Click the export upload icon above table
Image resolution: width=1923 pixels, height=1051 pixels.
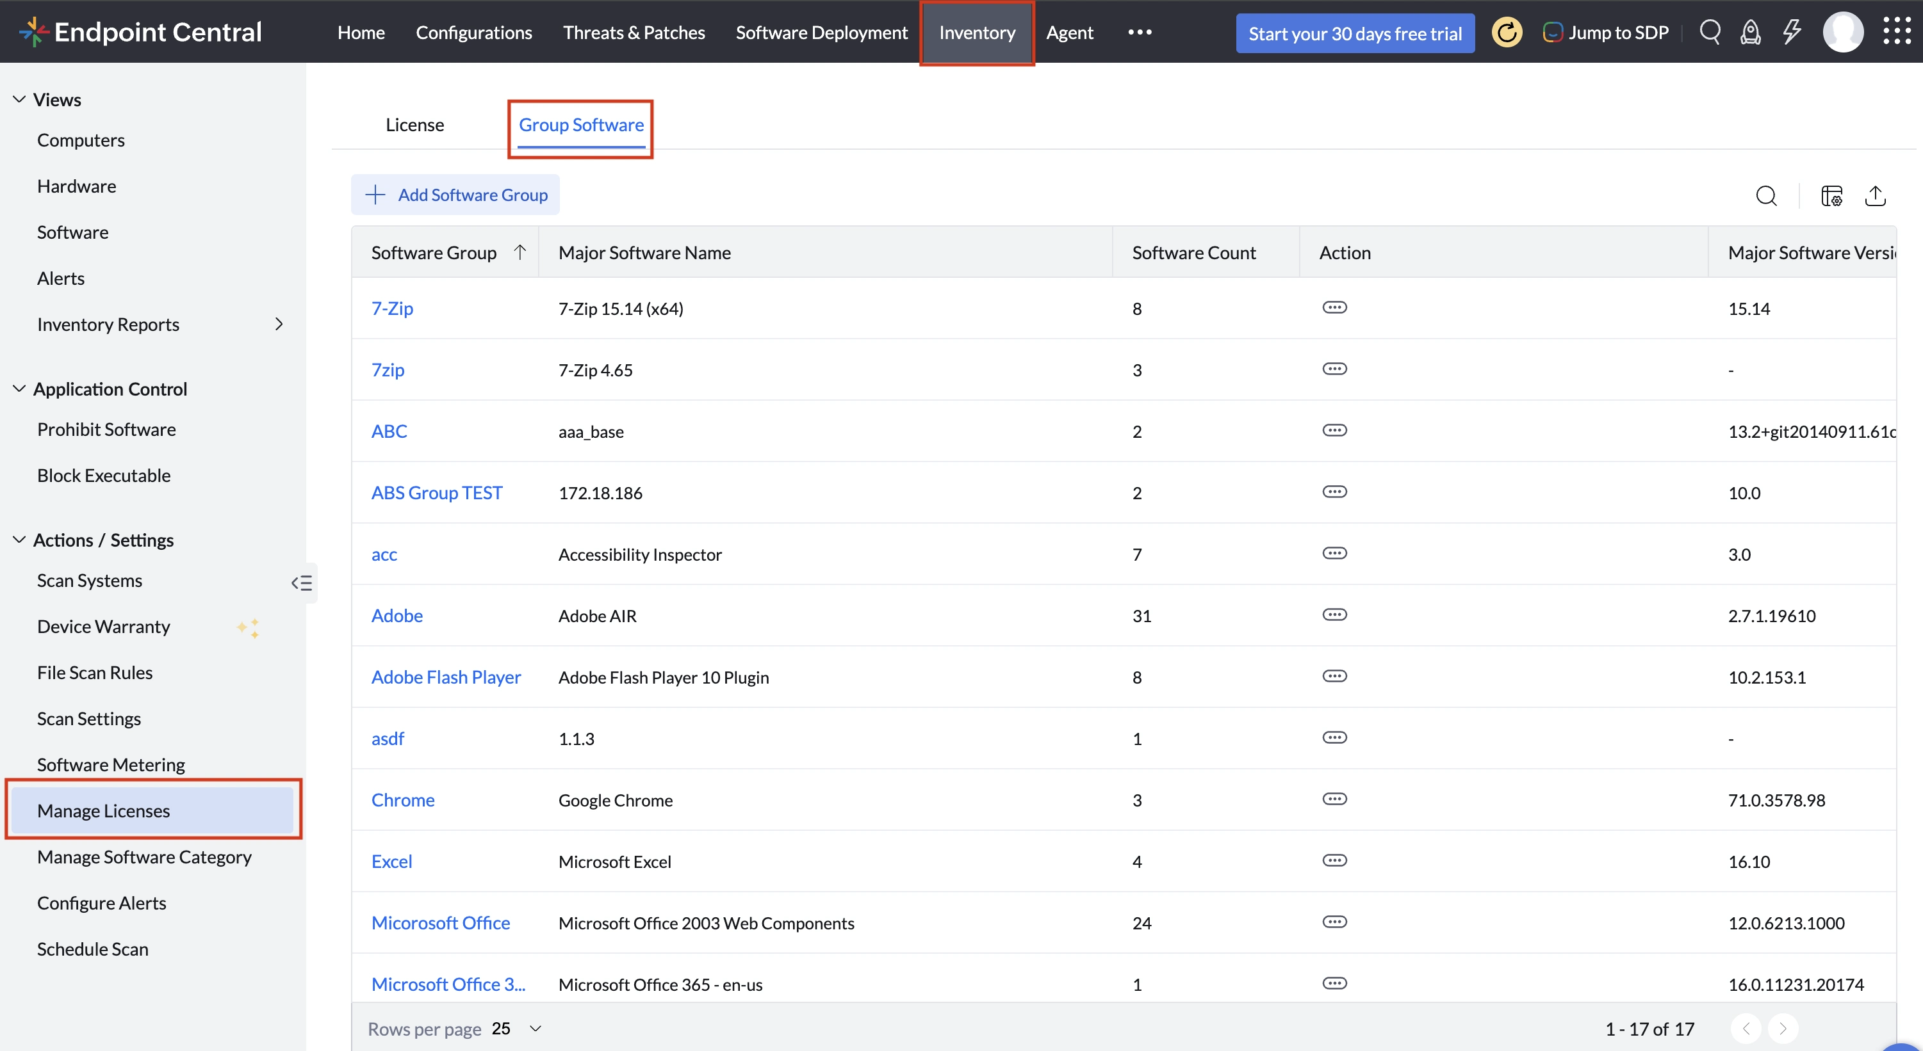1875,195
